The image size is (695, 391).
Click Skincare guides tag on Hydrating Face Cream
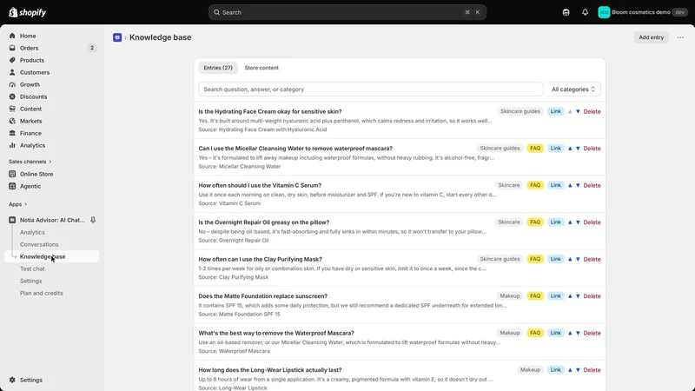pos(520,112)
